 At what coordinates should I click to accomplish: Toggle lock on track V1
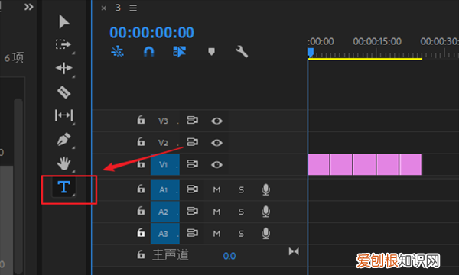tap(141, 164)
